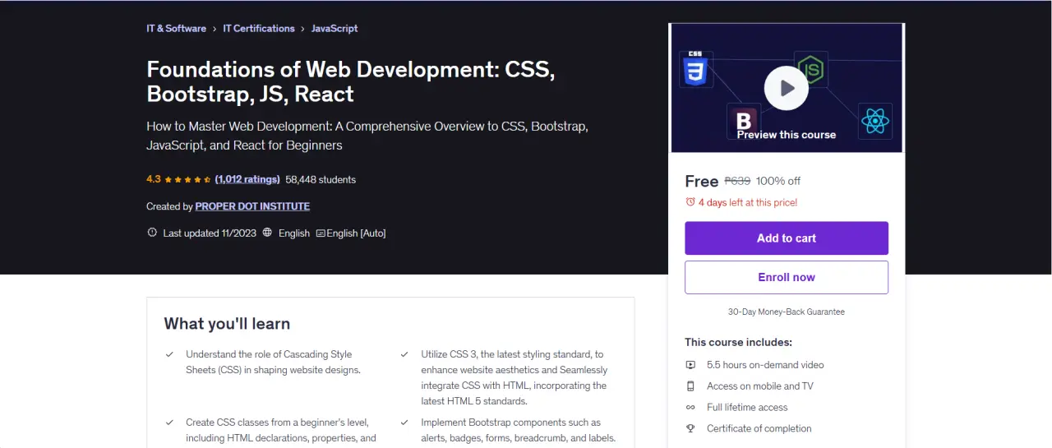The width and height of the screenshot is (1052, 448).
Task: Click the alarm clock icon near price deadline
Action: point(690,202)
